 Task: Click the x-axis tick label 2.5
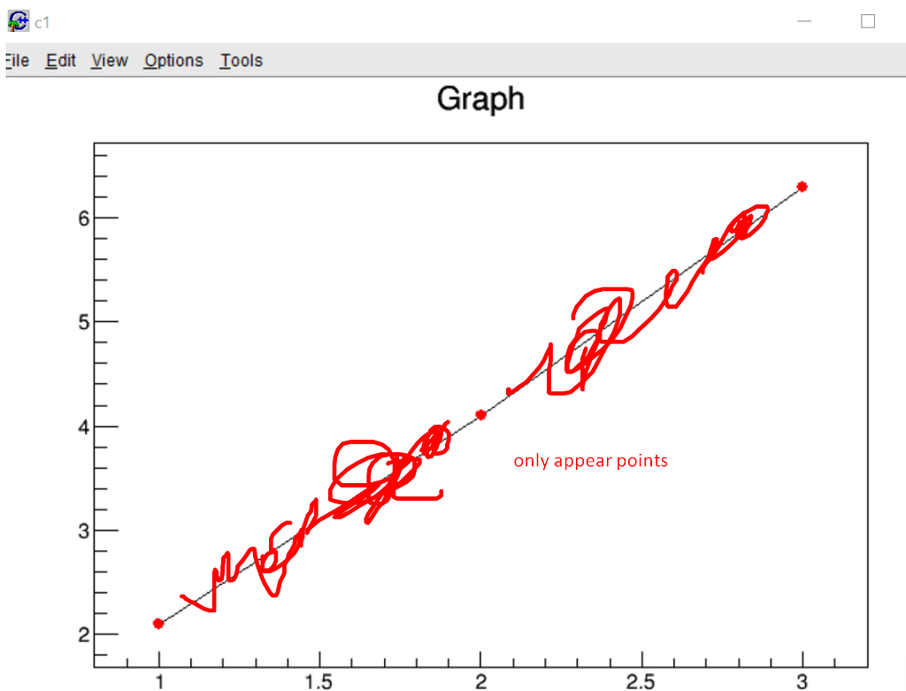pos(640,681)
